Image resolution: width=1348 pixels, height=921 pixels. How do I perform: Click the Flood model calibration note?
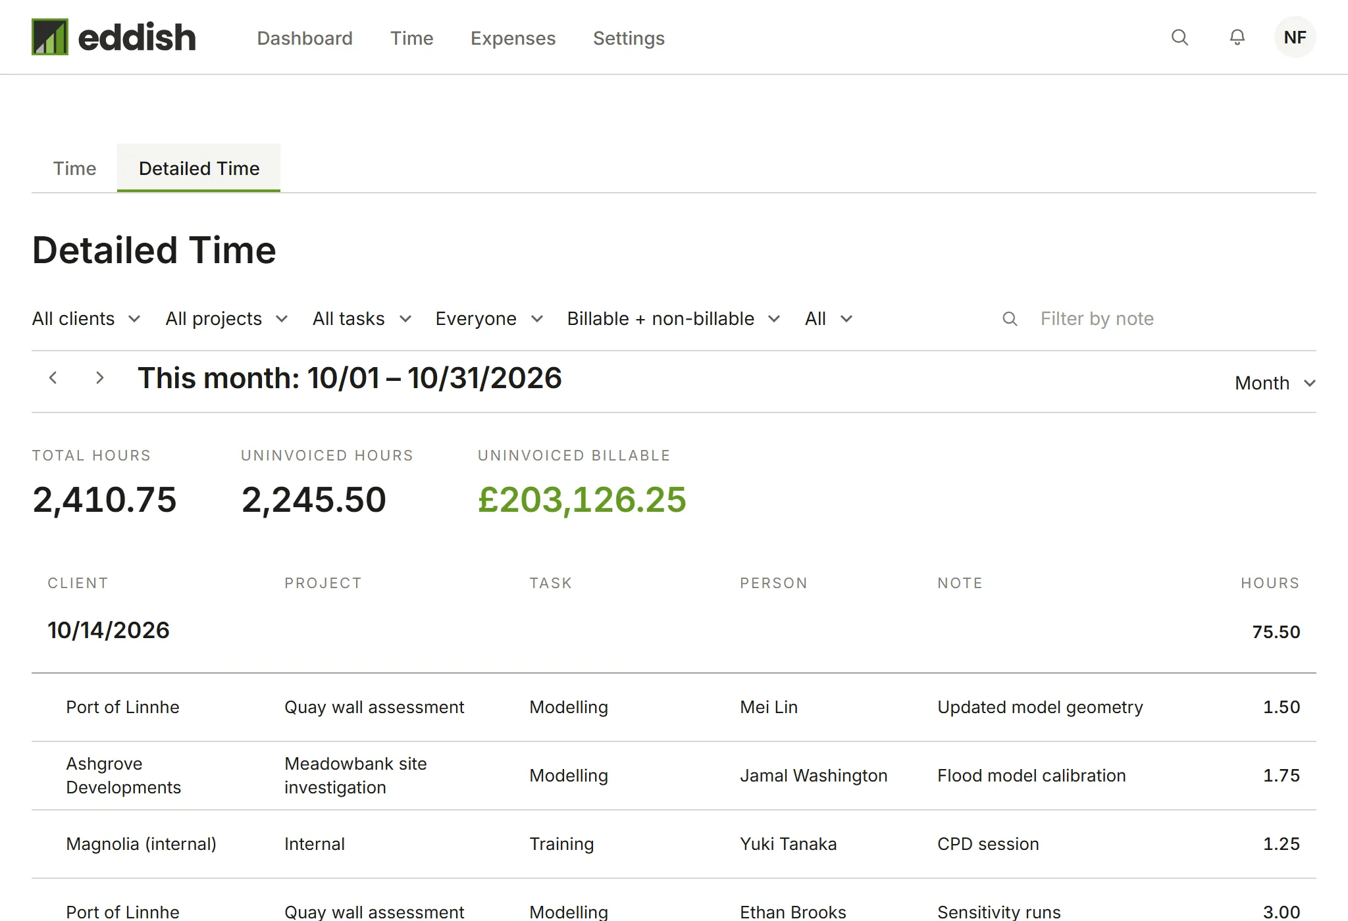click(x=1031, y=776)
